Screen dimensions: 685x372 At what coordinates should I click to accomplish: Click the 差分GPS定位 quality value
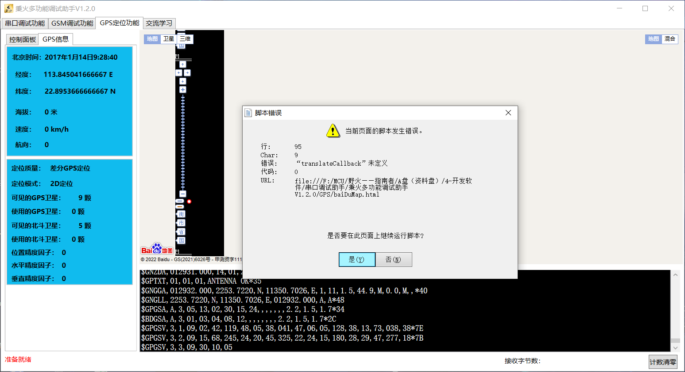coord(70,168)
